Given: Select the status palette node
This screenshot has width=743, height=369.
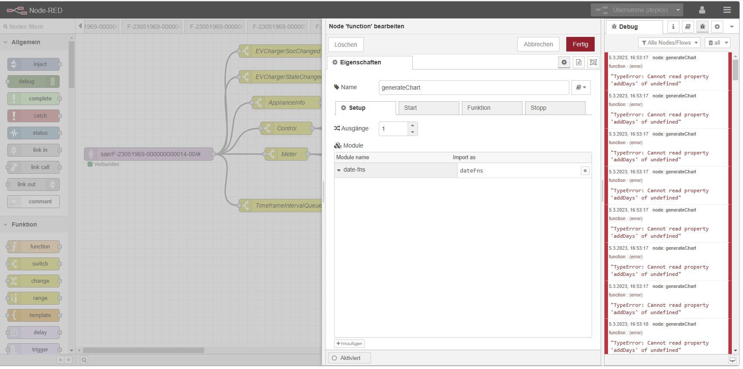Looking at the screenshot, I should click(34, 133).
